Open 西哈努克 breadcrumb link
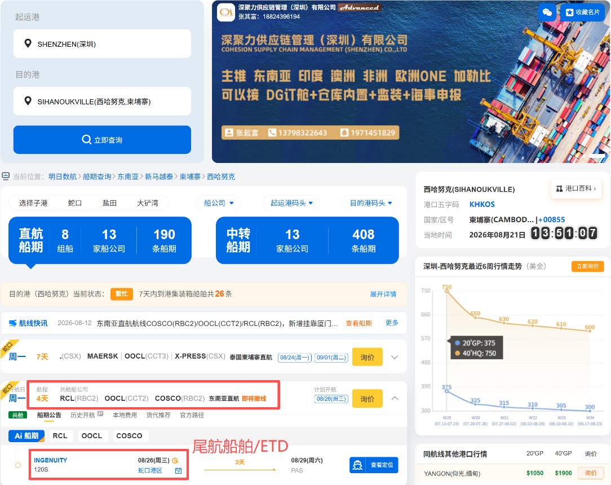This screenshot has width=611, height=485. (221, 177)
